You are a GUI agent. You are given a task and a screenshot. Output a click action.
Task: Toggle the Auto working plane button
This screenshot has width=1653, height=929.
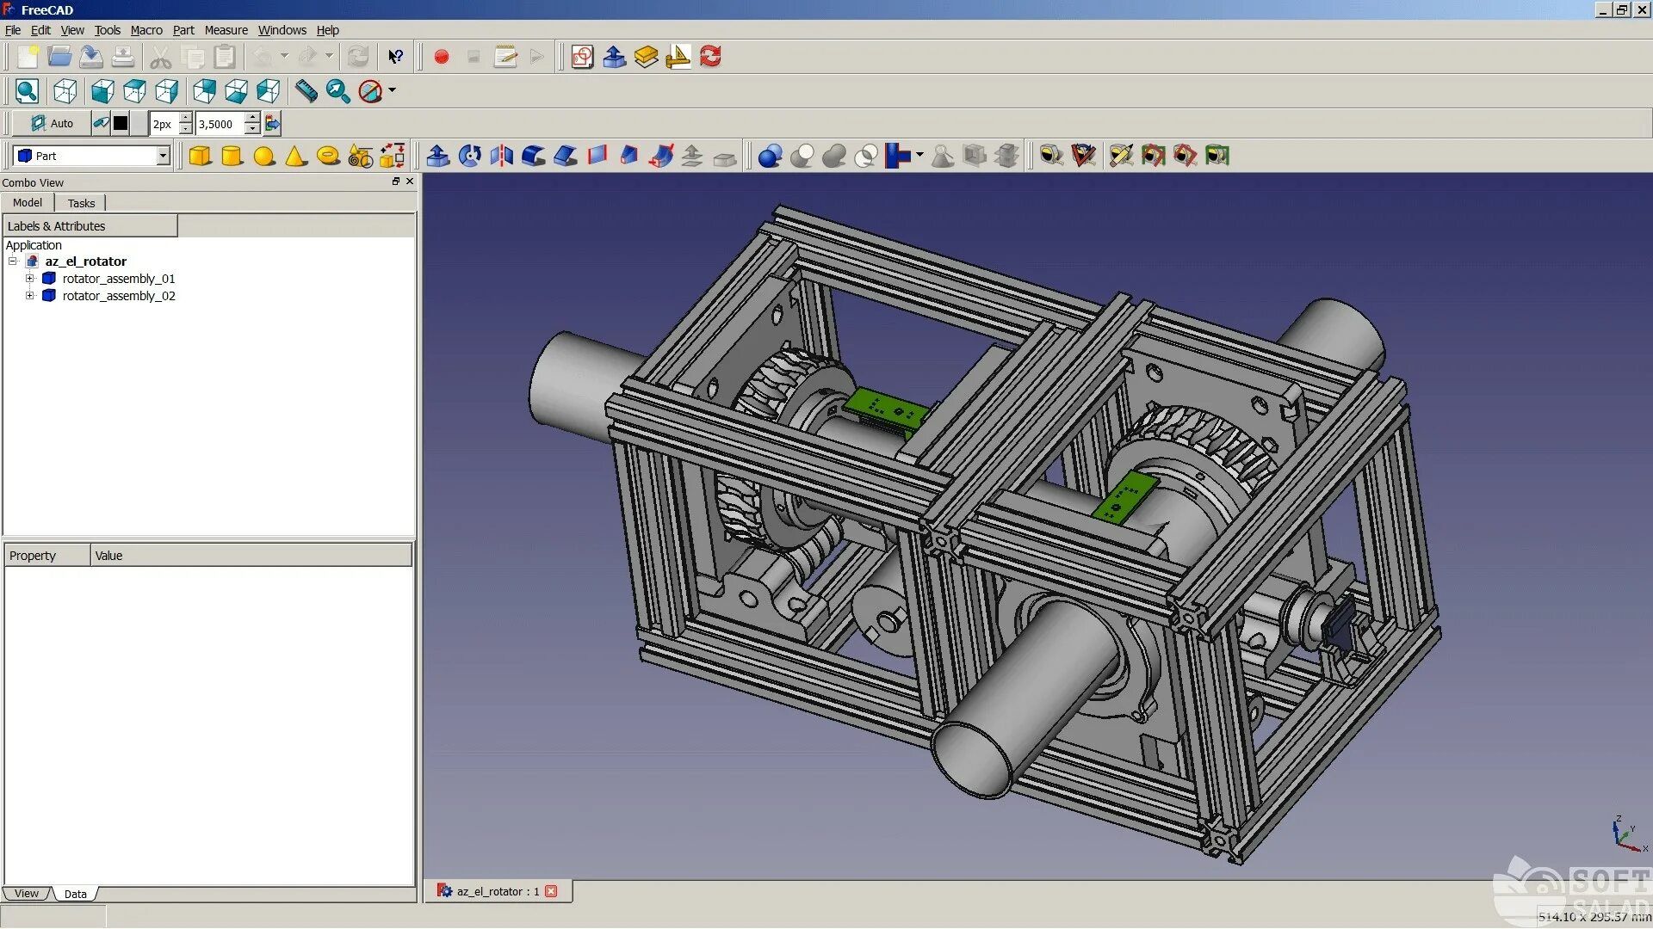click(x=52, y=124)
